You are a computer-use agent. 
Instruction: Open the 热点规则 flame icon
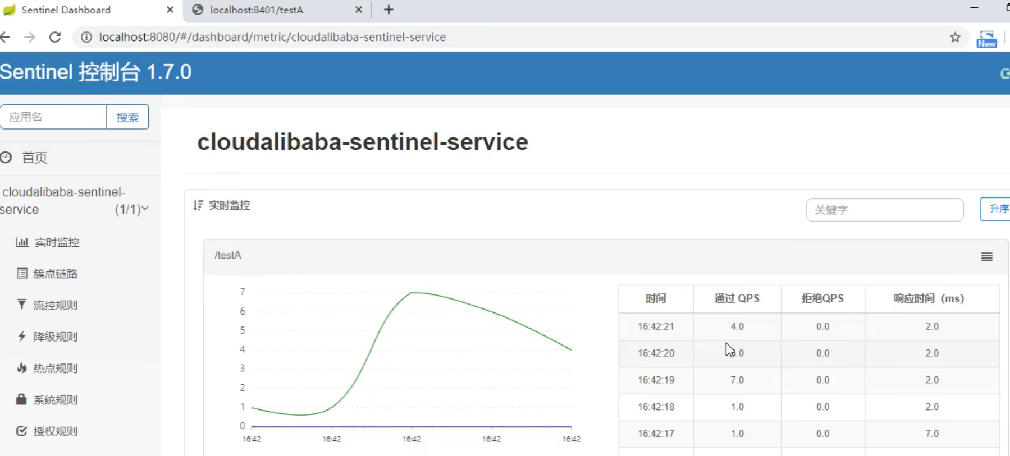(21, 368)
